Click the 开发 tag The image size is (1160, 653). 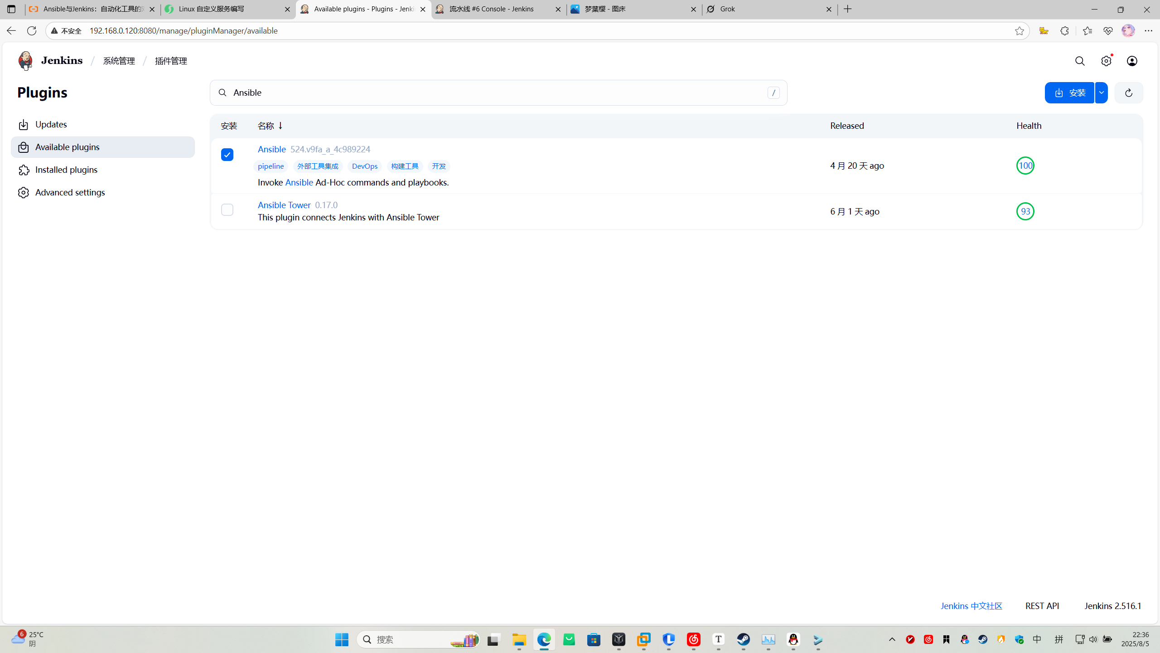tap(439, 166)
